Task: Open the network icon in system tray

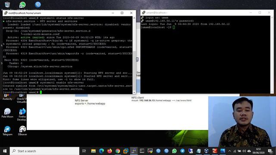Action: [235, 151]
